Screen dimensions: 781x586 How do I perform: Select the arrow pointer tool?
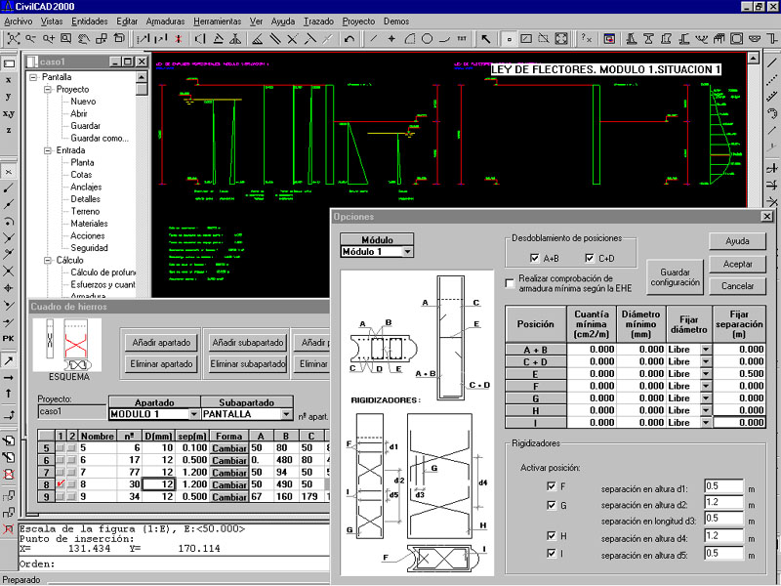click(x=487, y=39)
